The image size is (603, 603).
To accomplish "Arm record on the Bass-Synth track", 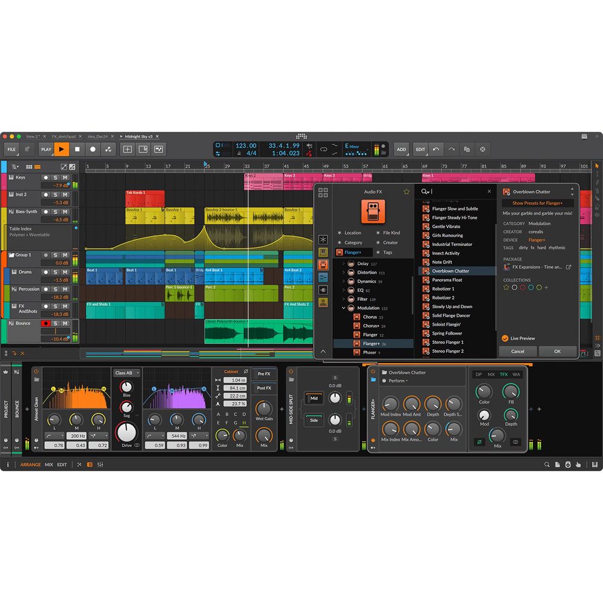I will click(x=46, y=212).
